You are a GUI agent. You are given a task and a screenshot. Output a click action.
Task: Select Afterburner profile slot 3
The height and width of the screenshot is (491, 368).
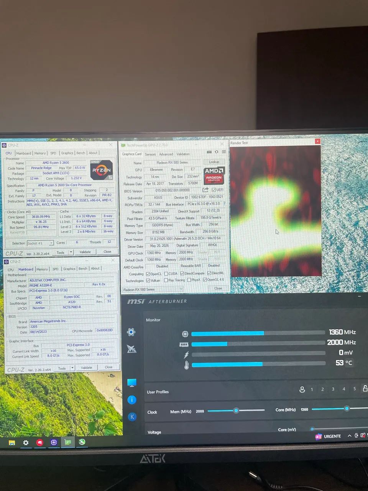point(333,389)
